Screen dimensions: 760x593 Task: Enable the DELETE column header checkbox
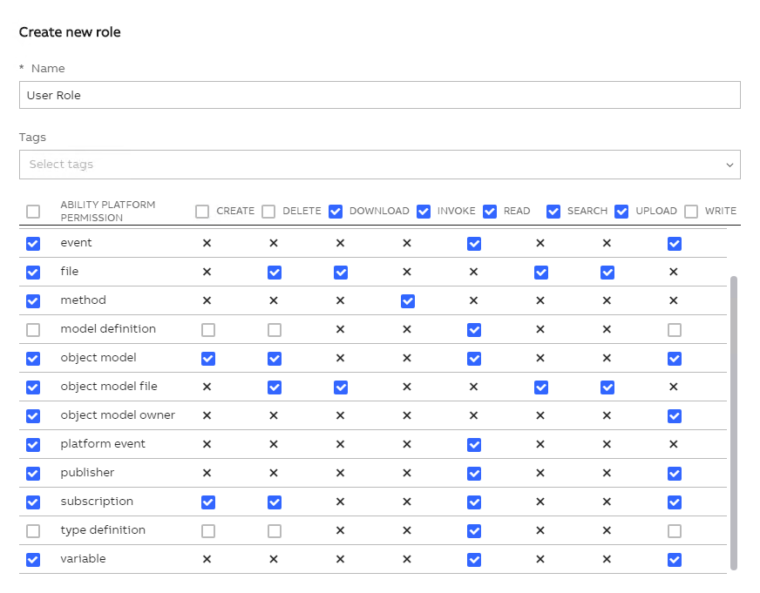pos(268,212)
